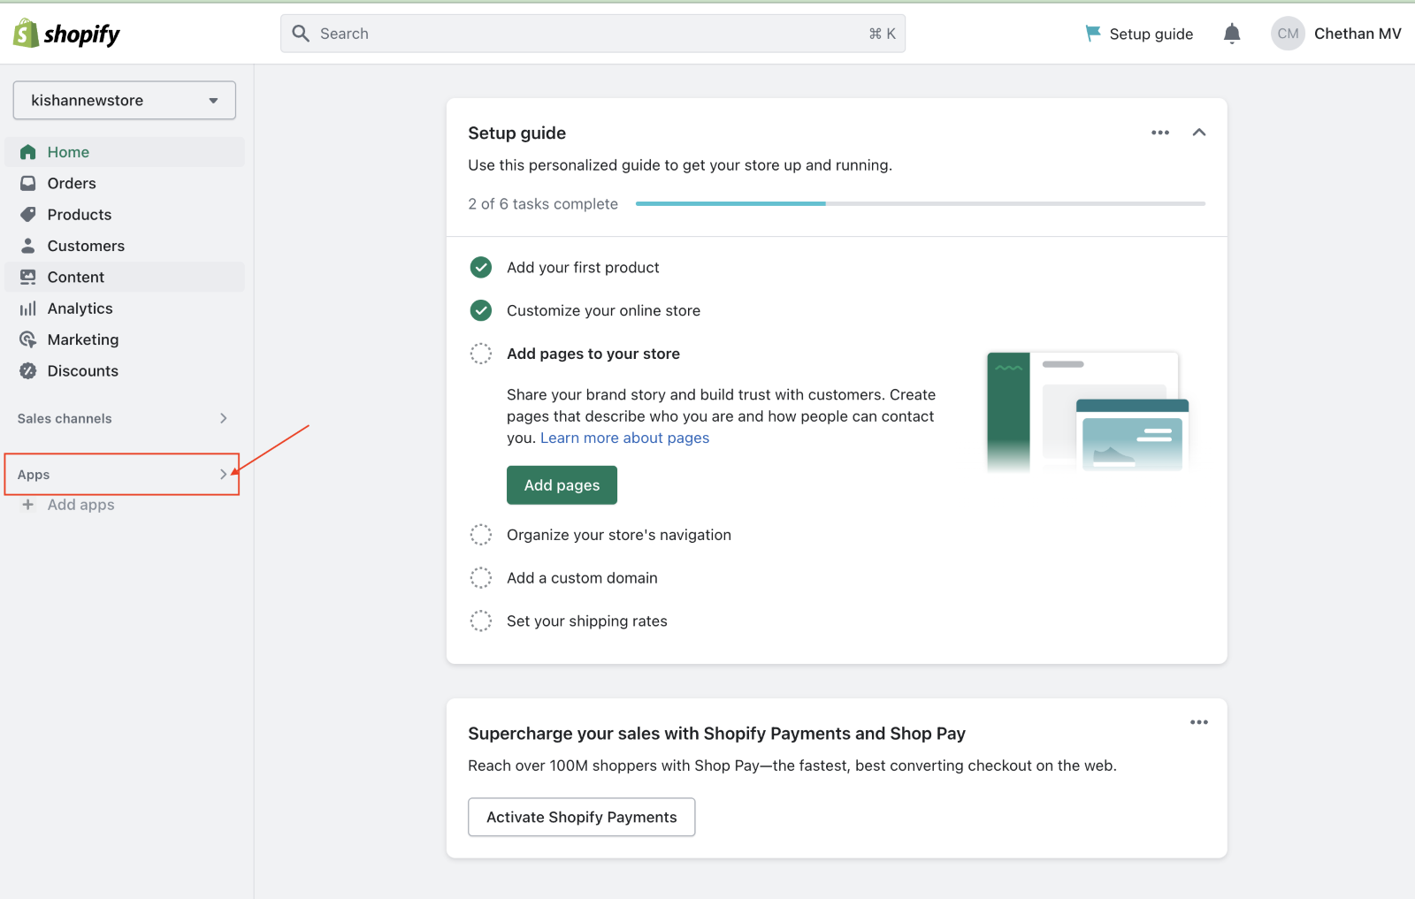Viewport: 1415px width, 899px height.
Task: Click the Customers person icon
Action: (28, 246)
